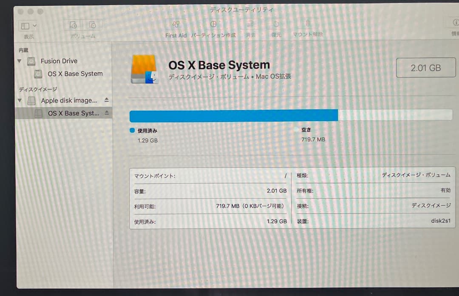This screenshot has width=459, height=296.
Task: Select OS X Base System under Fusion Drive
Action: (75, 74)
